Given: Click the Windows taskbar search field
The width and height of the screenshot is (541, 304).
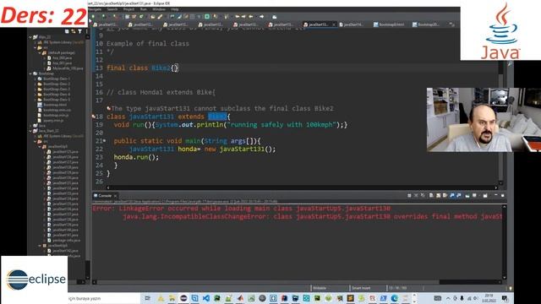Looking at the screenshot, I should coord(103,298).
